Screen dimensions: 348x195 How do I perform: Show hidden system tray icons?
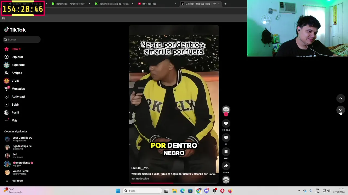pyautogui.click(x=299, y=191)
